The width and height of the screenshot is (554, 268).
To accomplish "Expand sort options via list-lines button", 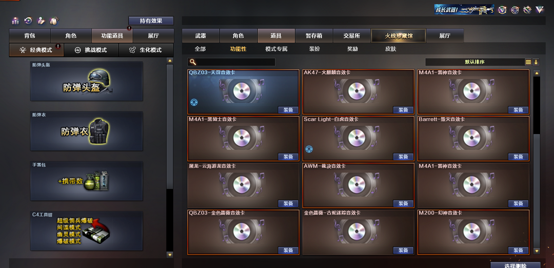I will coord(528,62).
